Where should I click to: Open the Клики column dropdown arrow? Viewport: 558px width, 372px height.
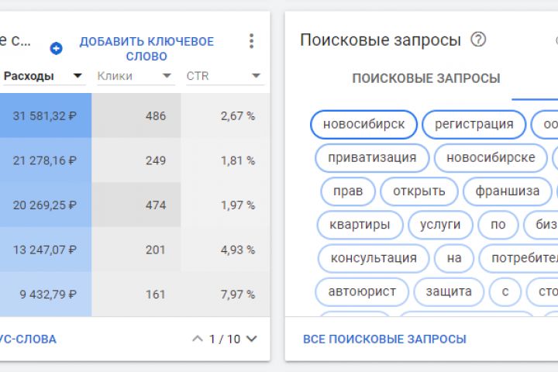click(167, 76)
